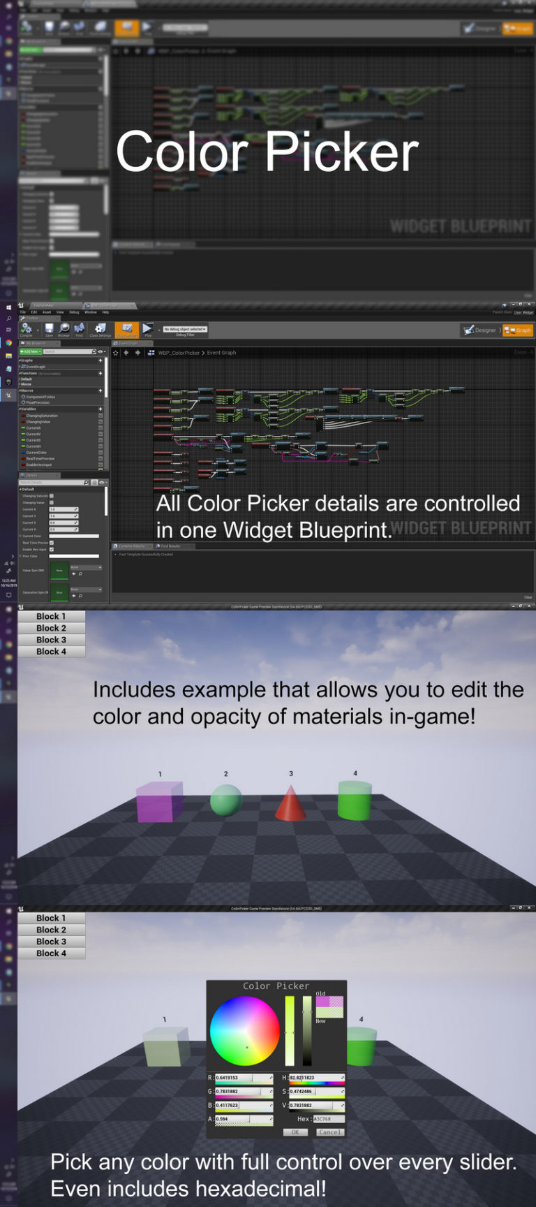Add a variable using Variables plus icon
Viewport: 536px width, 1207px height.
tap(100, 409)
